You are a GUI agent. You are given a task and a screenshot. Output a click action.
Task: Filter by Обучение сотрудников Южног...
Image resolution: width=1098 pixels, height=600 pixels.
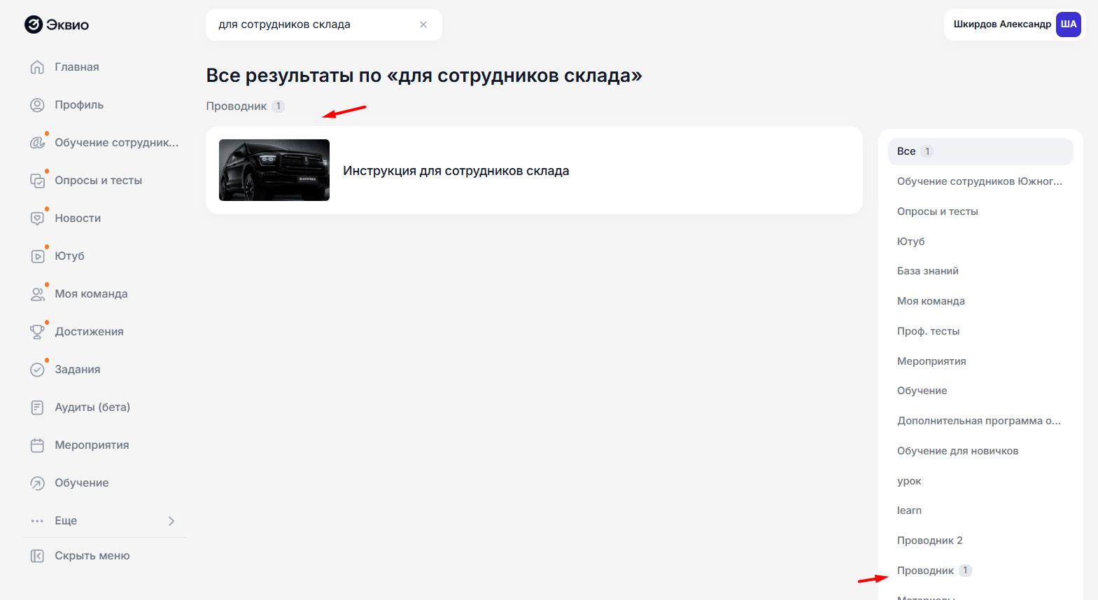click(980, 181)
